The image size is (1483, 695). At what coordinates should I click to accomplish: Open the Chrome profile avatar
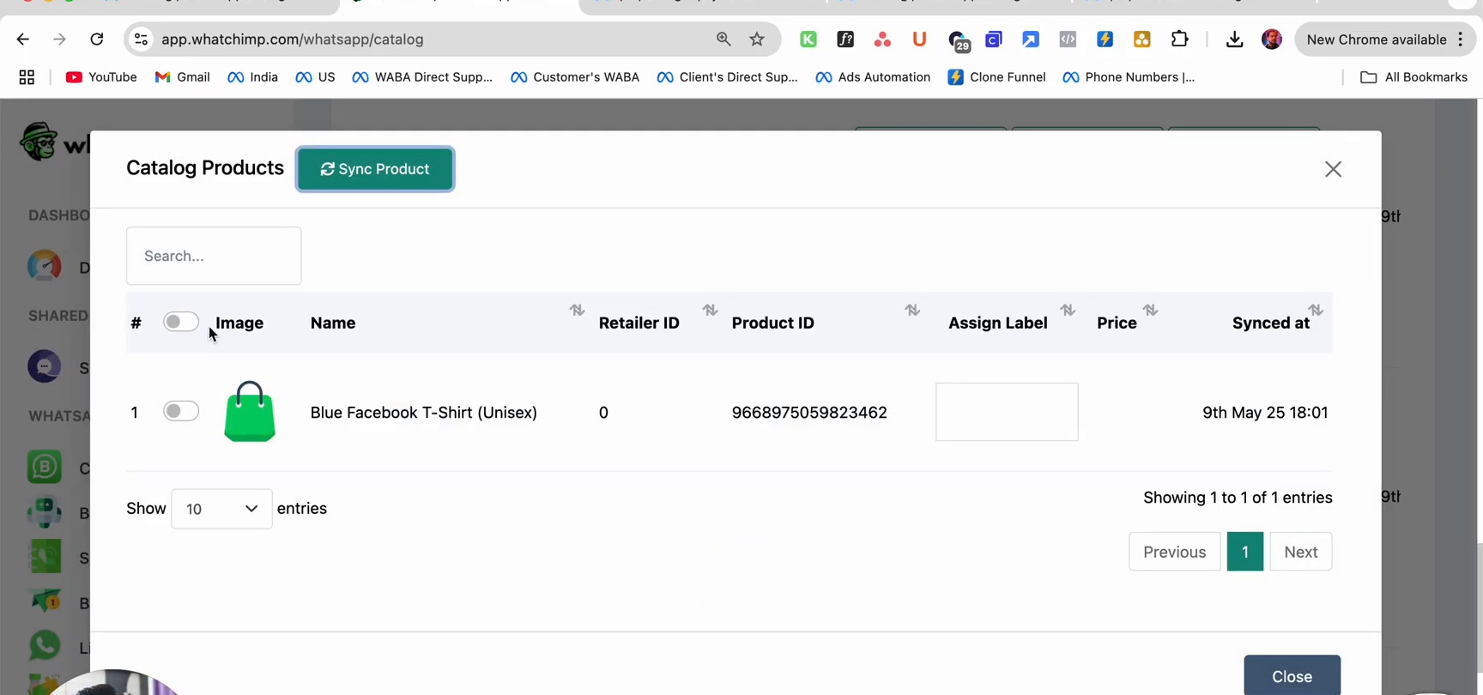1272,39
